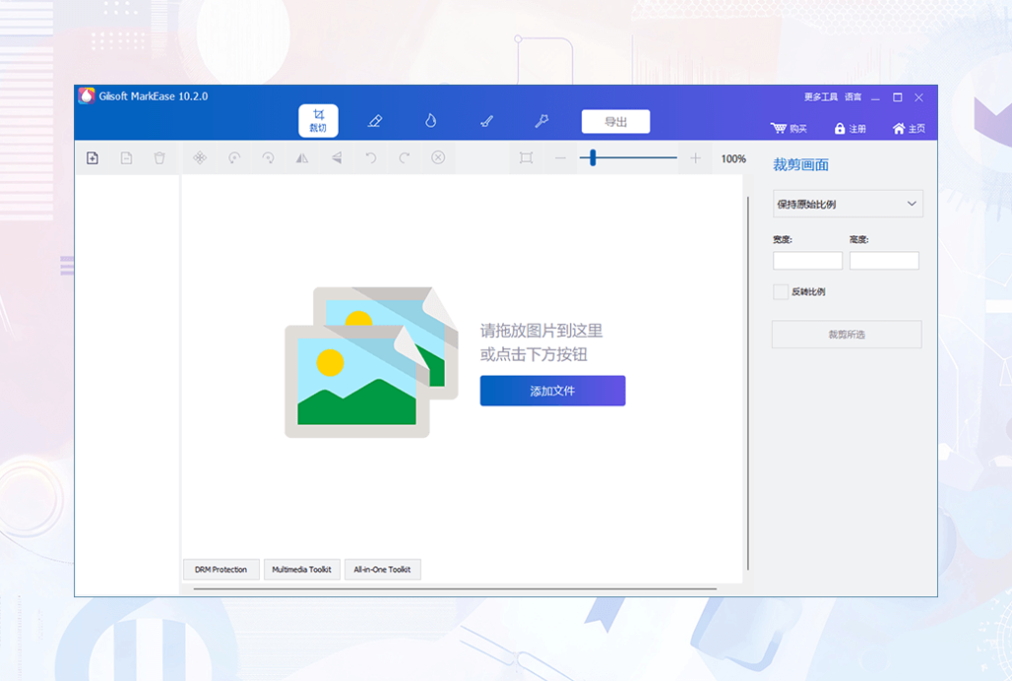
Task: Click the circled X cancel icon
Action: [438, 158]
